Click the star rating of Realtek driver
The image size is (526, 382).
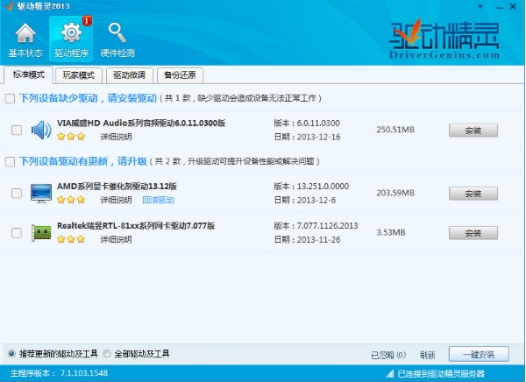(71, 239)
